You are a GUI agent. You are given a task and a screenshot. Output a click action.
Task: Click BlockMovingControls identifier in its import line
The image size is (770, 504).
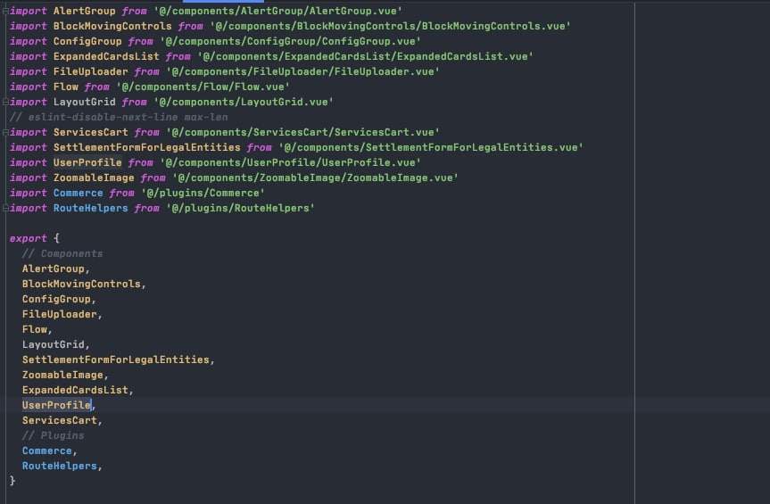point(112,26)
